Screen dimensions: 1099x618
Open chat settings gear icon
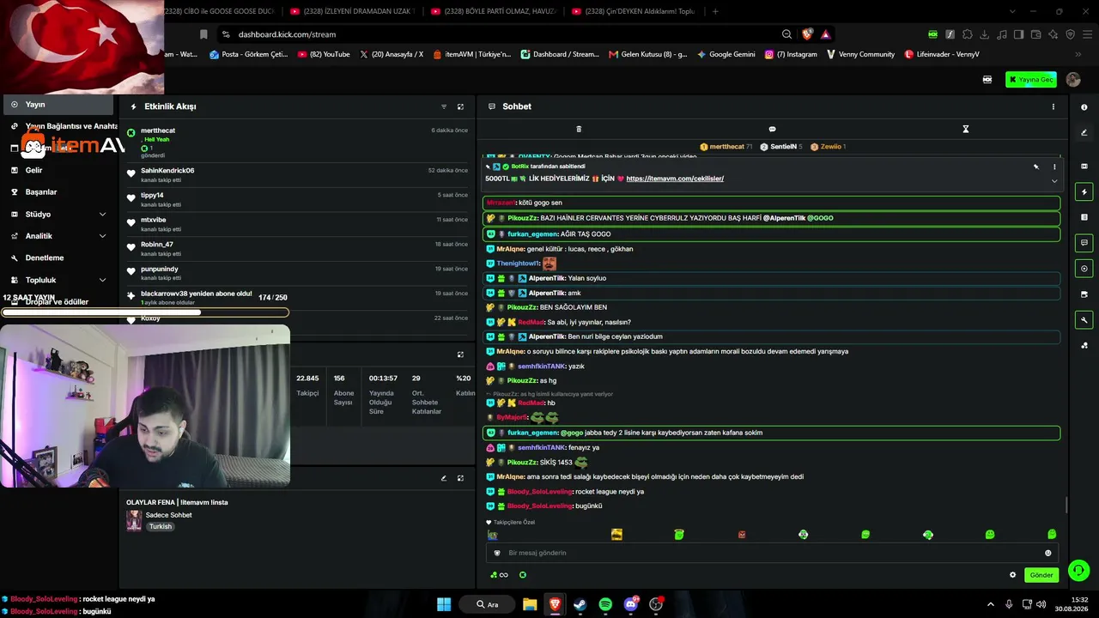pos(1012,575)
